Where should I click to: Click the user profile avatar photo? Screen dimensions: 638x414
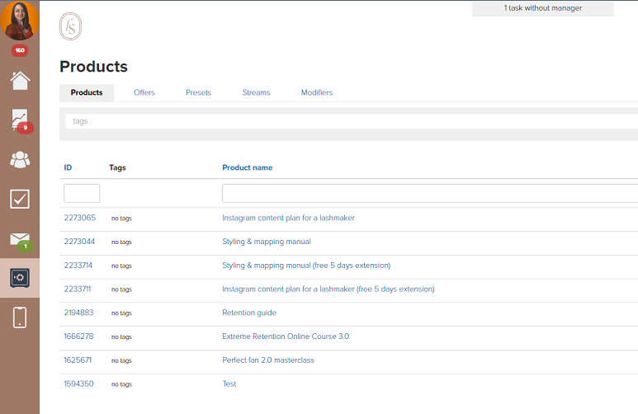[x=20, y=21]
